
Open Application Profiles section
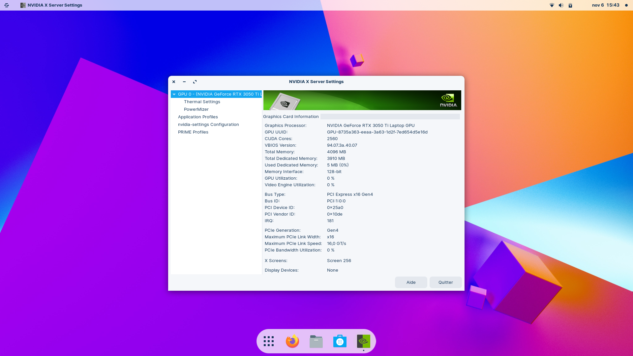[x=198, y=117]
